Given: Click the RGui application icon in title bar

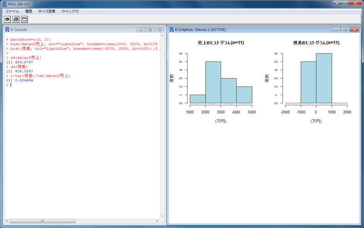Looking at the screenshot, I should [5, 4].
